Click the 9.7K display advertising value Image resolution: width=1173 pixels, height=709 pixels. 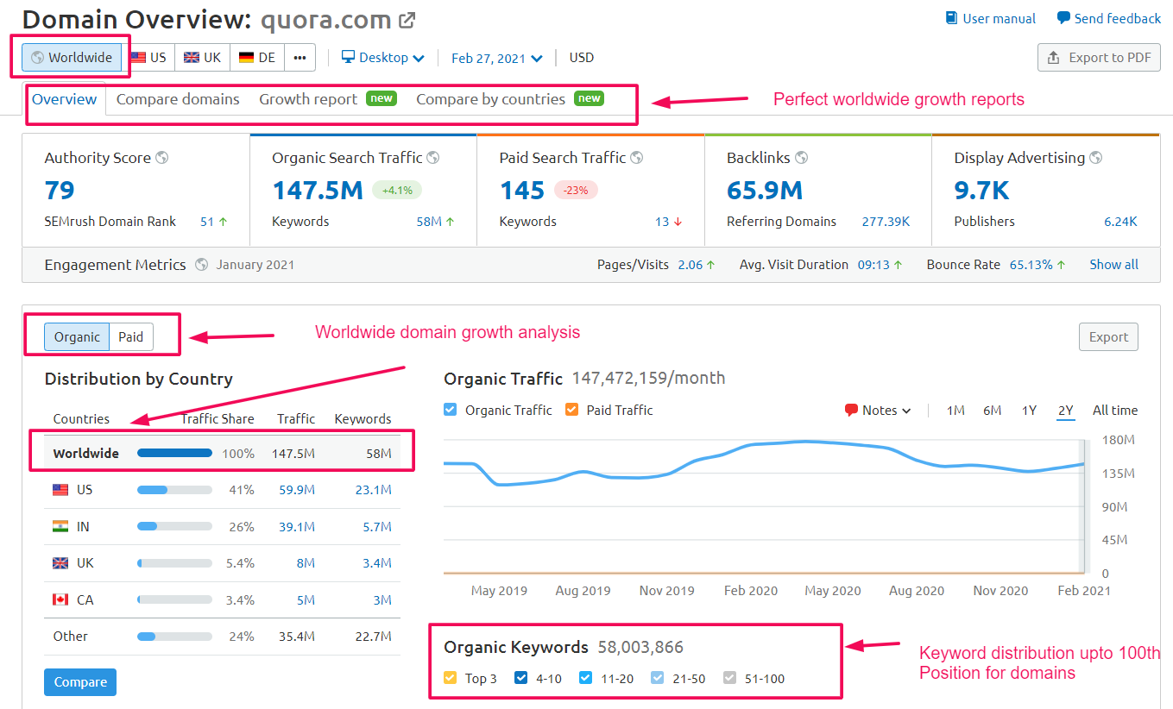981,190
